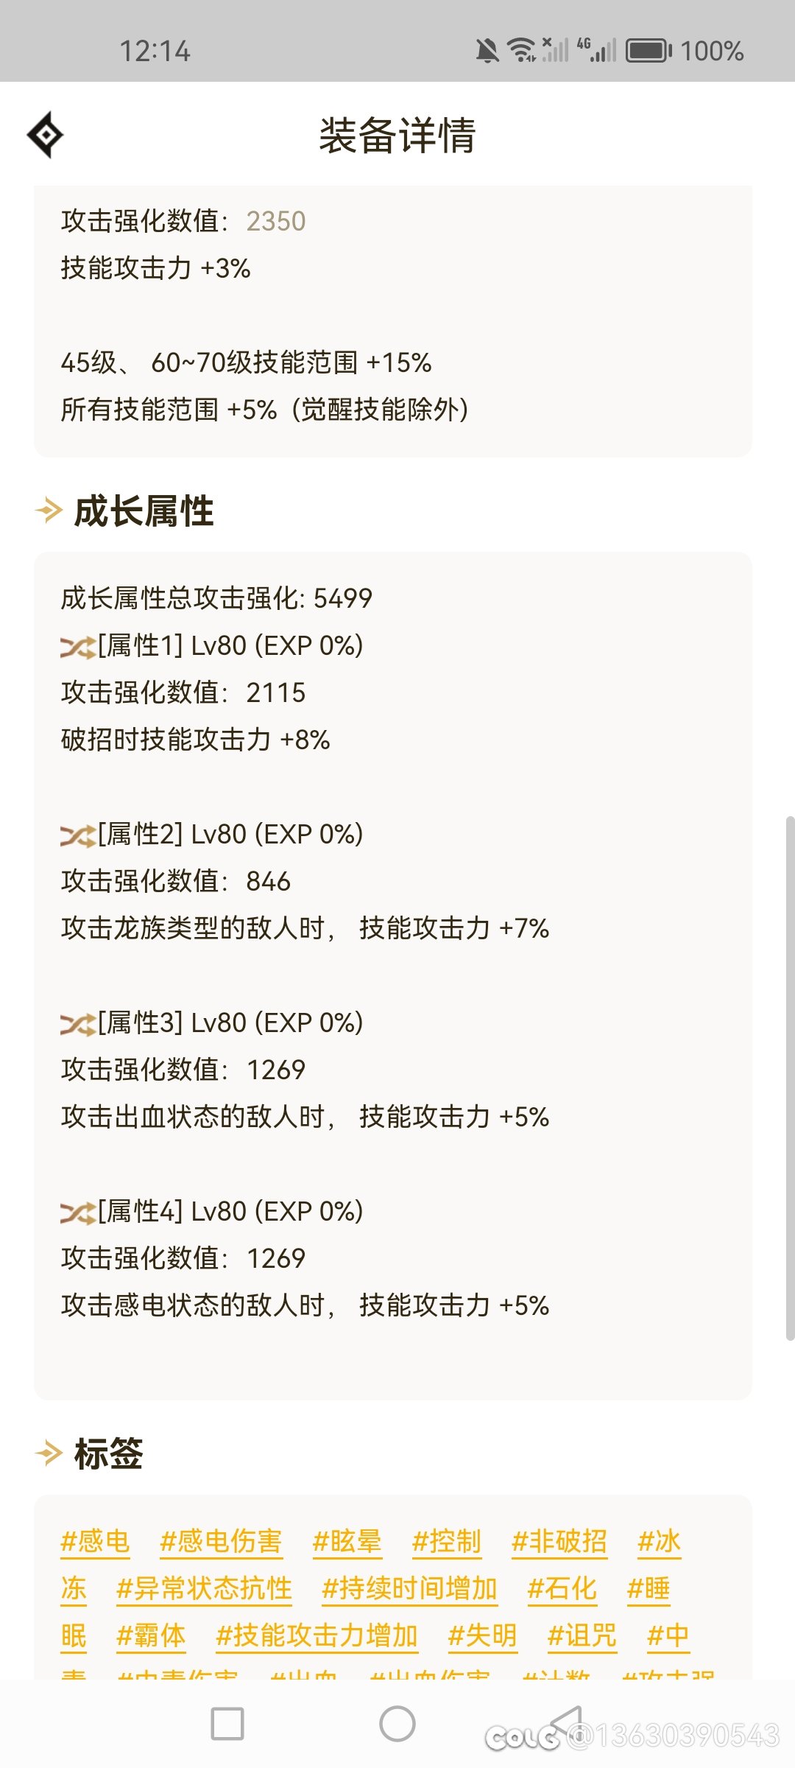This screenshot has height=1768, width=795.
Task: Tap the triangle back navigation button
Action: point(566,1724)
